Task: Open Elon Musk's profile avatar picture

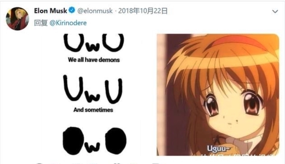Action: tap(17, 18)
